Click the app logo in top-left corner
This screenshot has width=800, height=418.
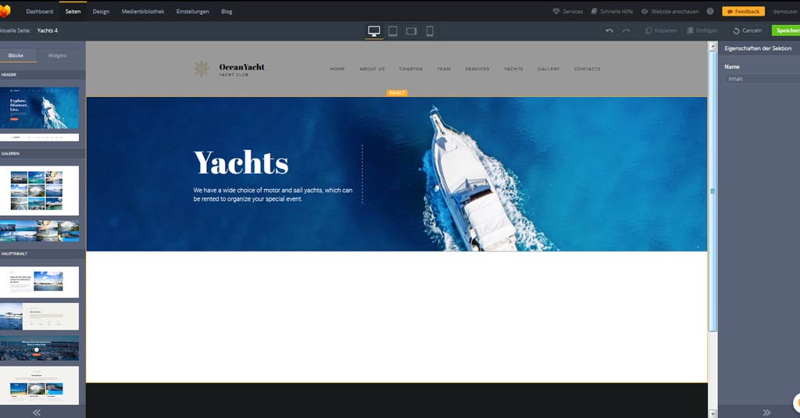point(5,11)
